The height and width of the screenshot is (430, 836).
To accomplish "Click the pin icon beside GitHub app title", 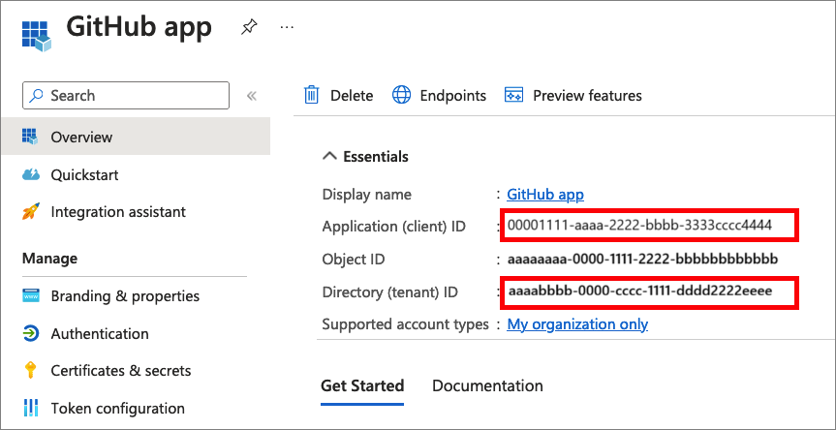I will point(249,28).
